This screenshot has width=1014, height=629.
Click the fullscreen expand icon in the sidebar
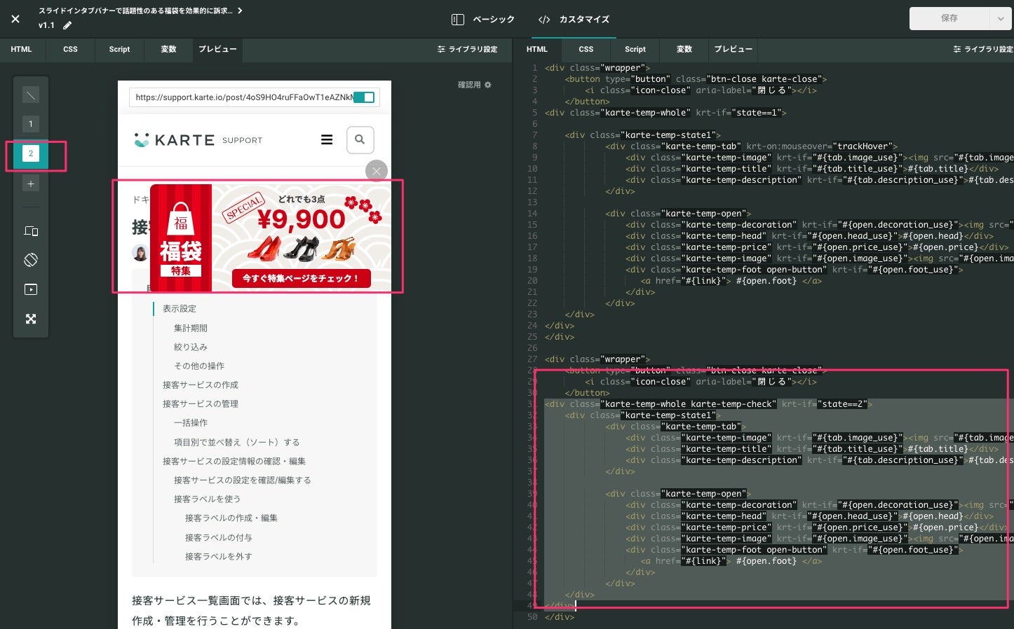pos(31,319)
